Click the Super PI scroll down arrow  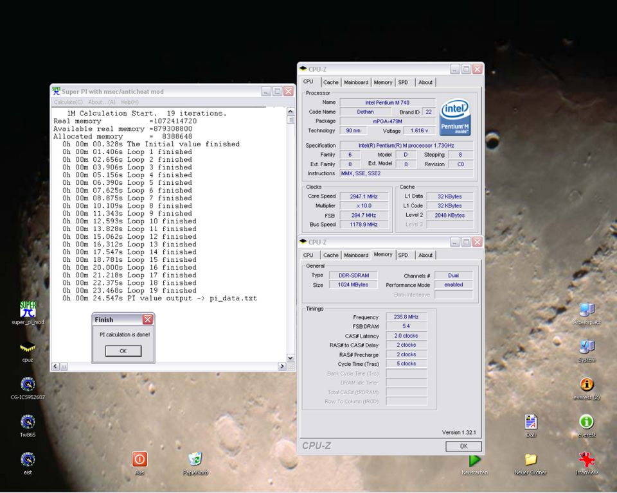(291, 358)
